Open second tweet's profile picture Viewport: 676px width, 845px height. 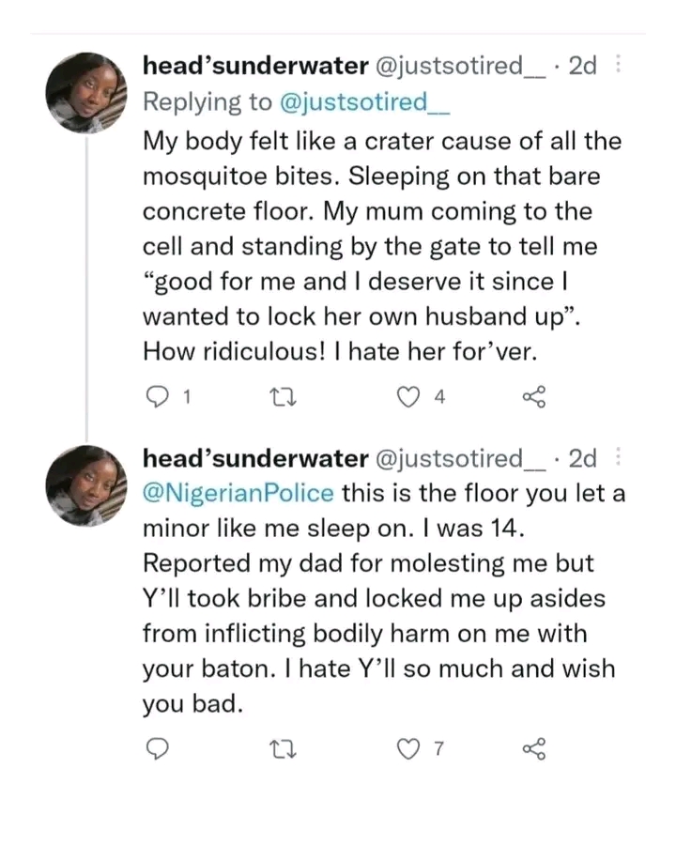[x=86, y=484]
